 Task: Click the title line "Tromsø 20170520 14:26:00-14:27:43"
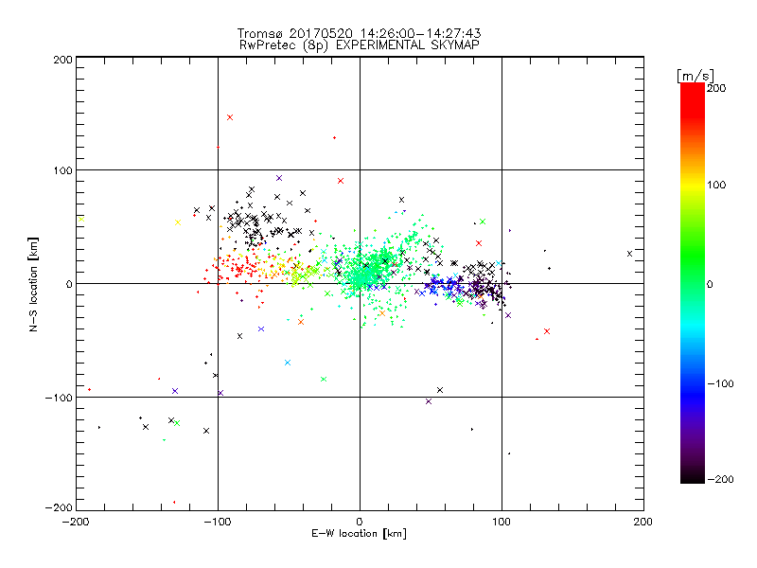pos(359,33)
